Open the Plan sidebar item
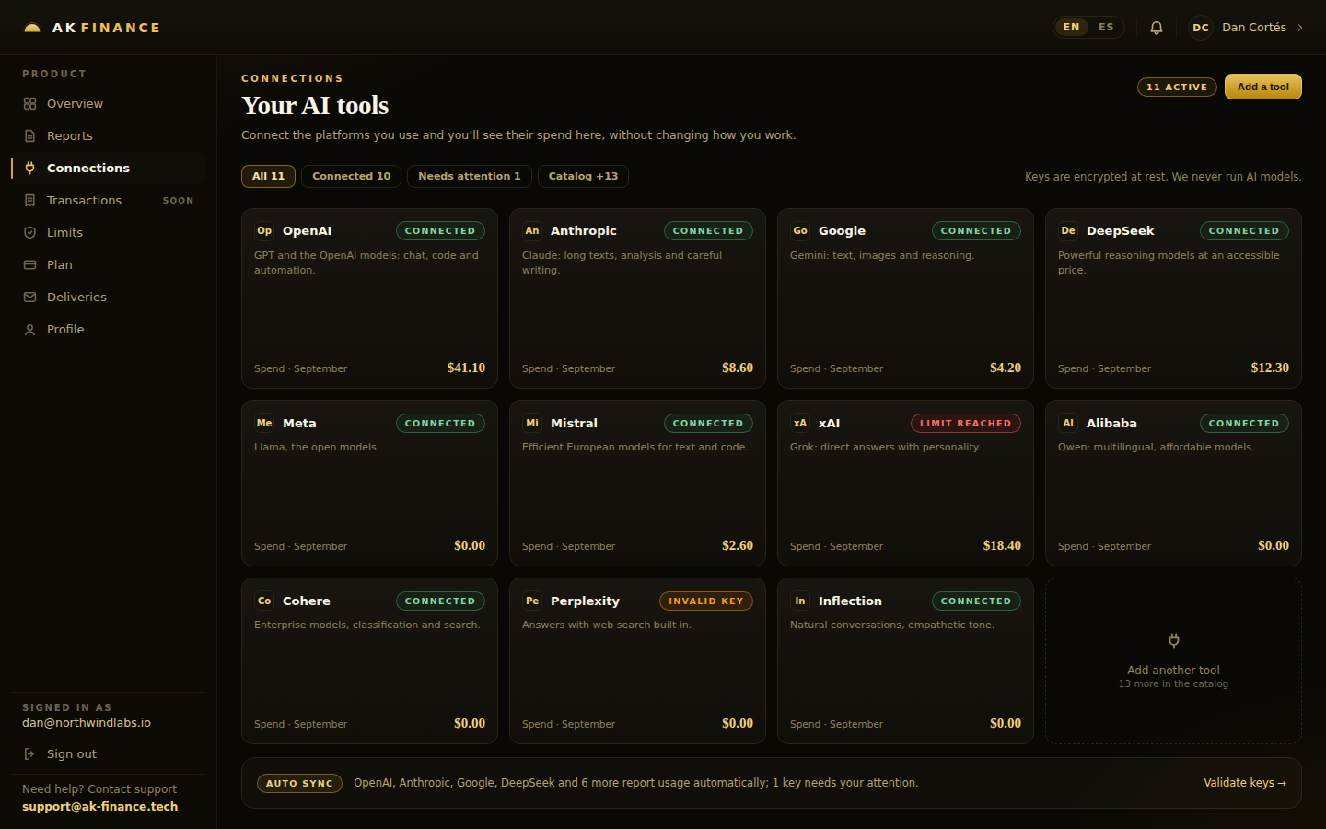This screenshot has height=829, width=1326. point(108,265)
